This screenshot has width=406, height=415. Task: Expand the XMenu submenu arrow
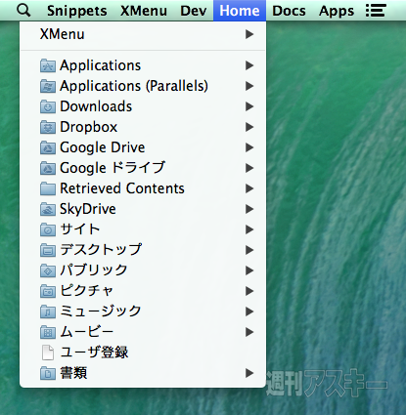click(249, 34)
